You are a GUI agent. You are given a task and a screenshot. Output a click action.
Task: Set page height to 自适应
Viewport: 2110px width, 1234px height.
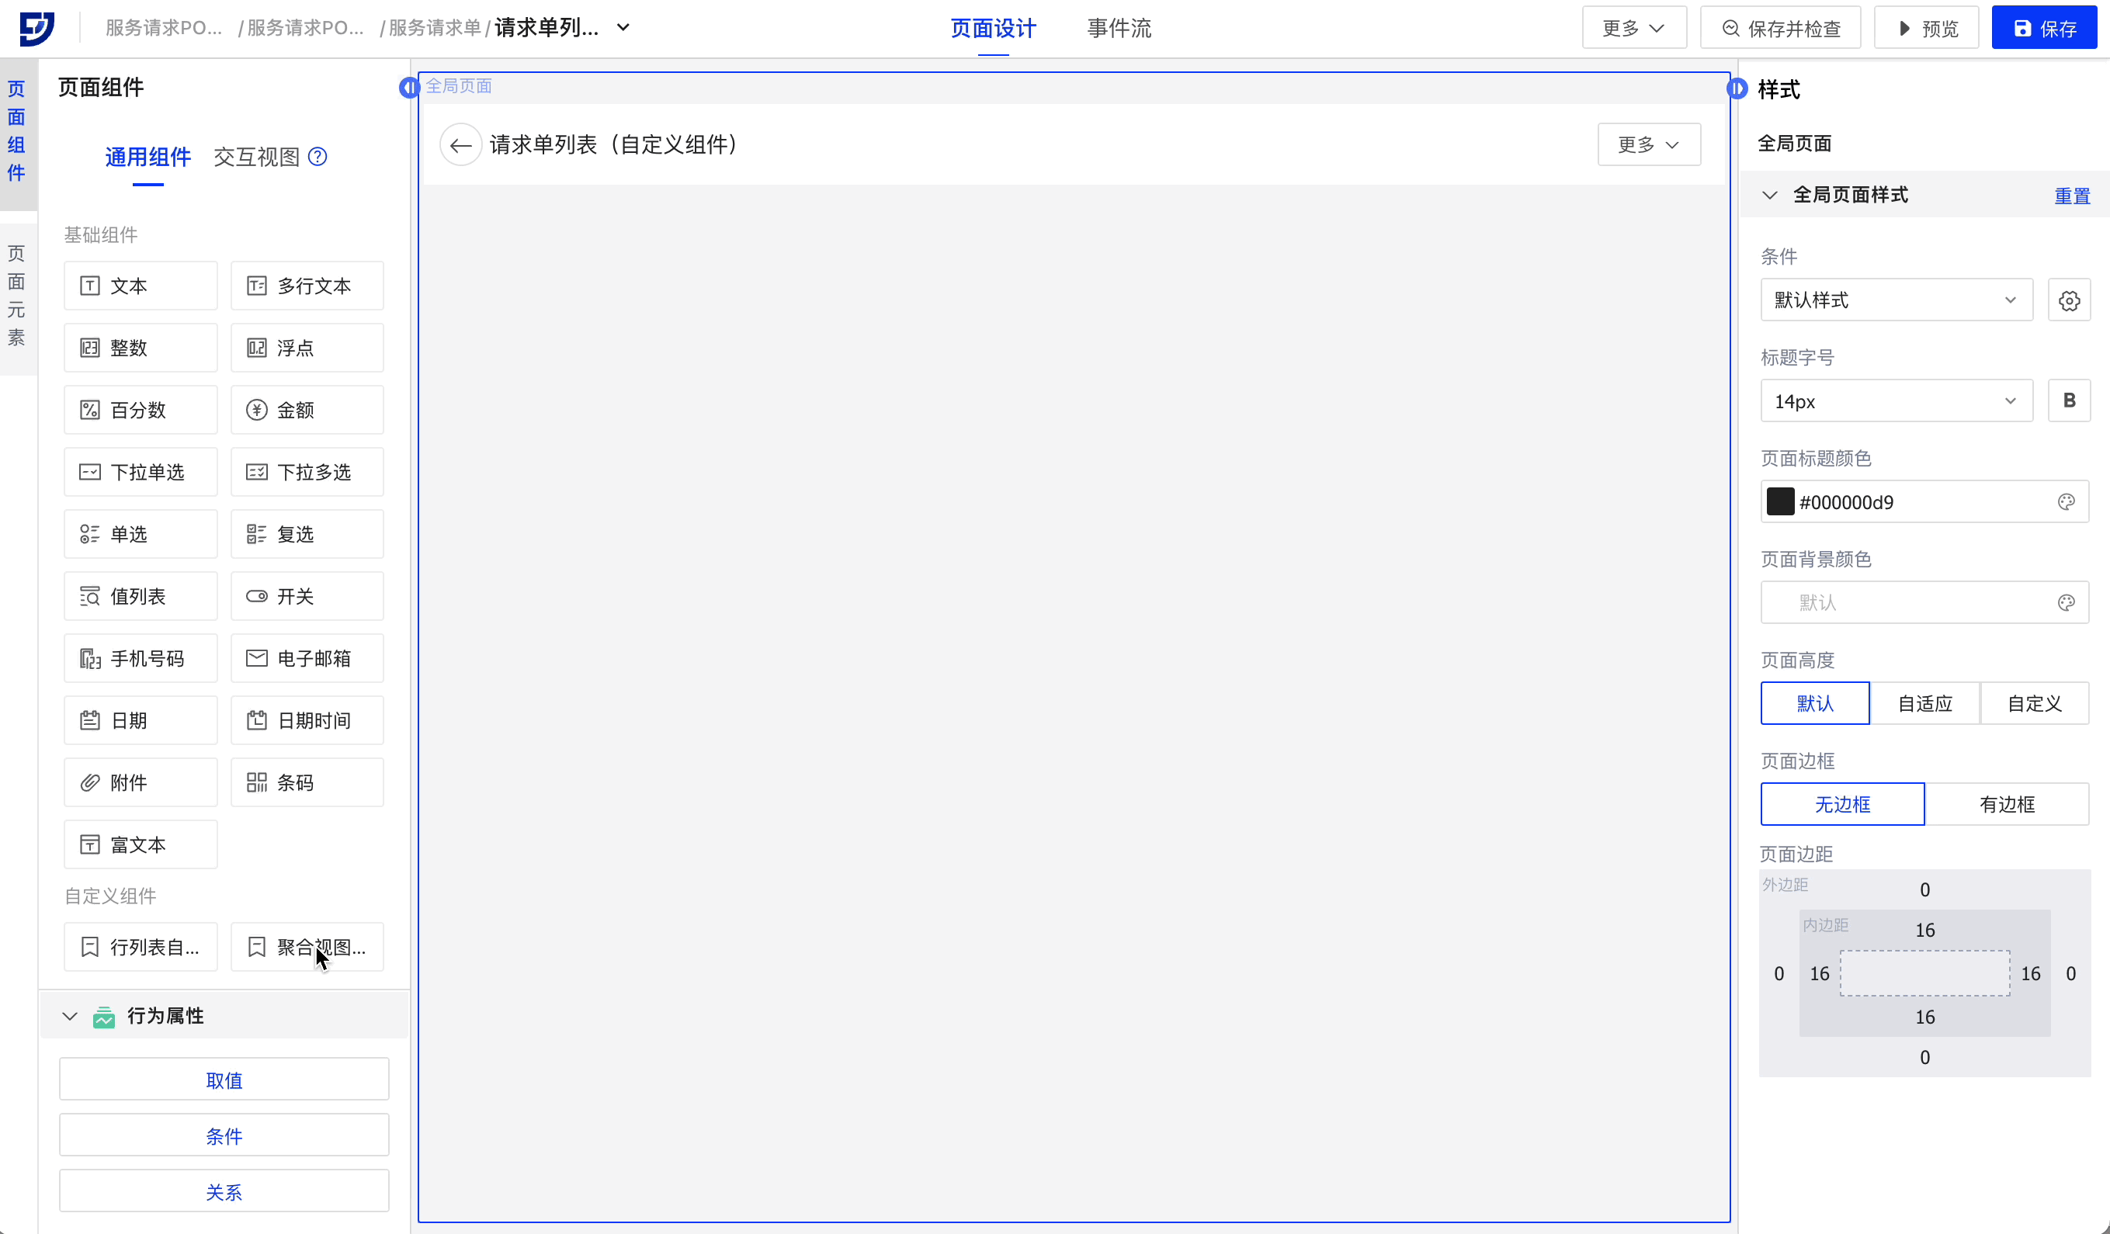1924,703
